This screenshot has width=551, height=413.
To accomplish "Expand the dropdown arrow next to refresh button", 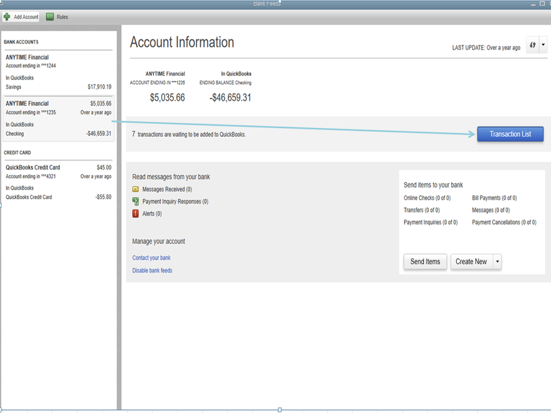I will point(543,45).
